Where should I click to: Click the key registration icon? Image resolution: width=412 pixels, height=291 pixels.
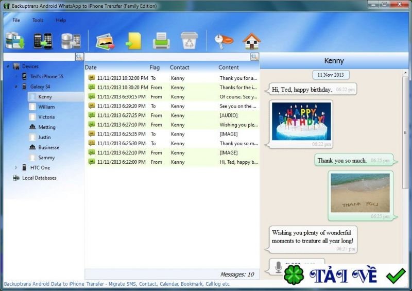tap(224, 40)
